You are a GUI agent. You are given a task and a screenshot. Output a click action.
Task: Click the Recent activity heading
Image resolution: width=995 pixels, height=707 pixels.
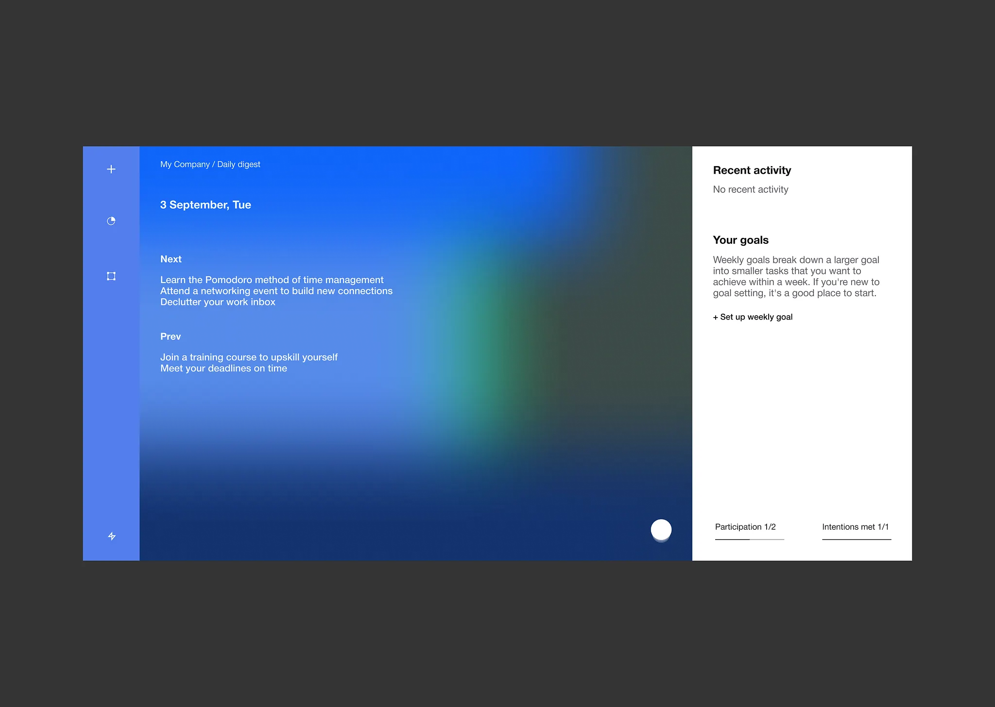point(752,170)
